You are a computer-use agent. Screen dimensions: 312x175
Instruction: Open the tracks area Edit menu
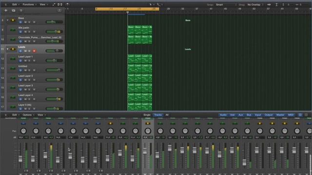coord(16,4)
